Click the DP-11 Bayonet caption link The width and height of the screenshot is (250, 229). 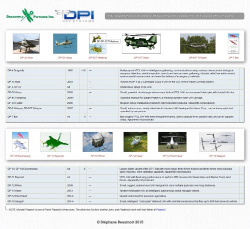tap(55, 156)
